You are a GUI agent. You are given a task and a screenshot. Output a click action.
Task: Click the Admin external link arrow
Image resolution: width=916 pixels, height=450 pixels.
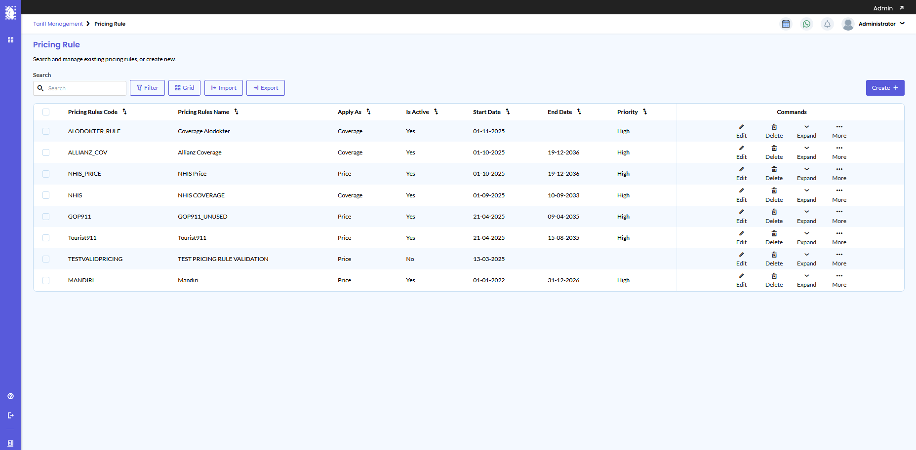[x=901, y=8]
